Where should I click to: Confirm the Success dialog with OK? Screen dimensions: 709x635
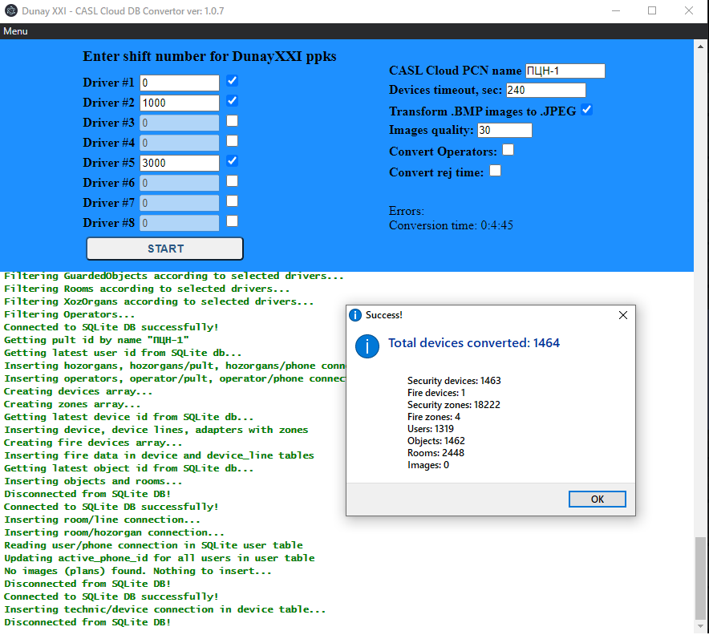598,499
